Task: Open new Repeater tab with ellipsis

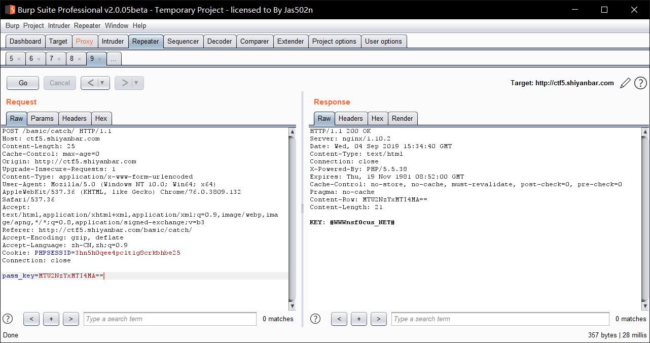Action: [114, 59]
